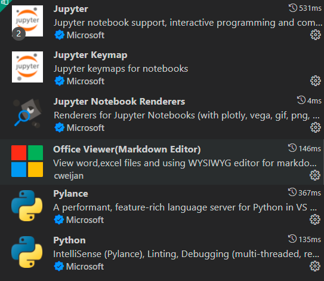
Task: Open Jupyter Notebook Renderers gear settings
Action: click(x=315, y=127)
